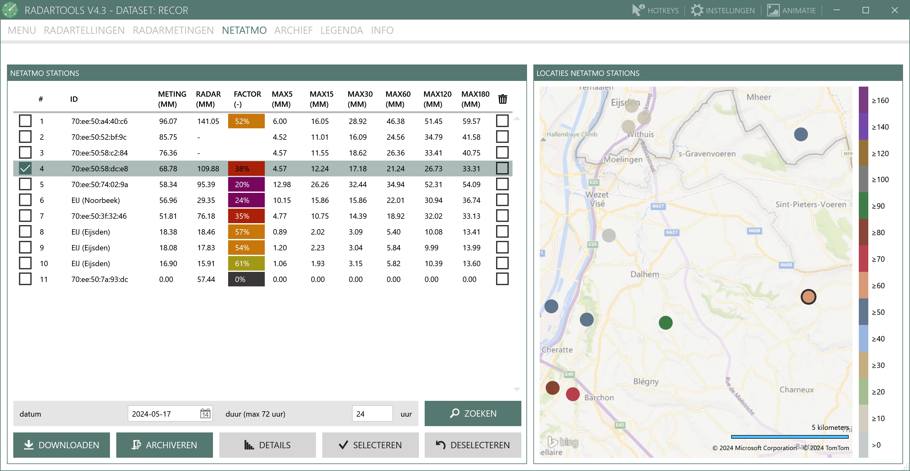Open the calendar date picker icon
The image size is (910, 471).
click(x=205, y=413)
